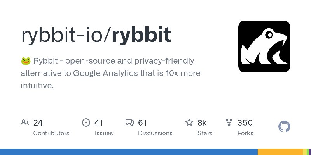Screen dimensions: 311x155
Task: Click the frog emoji in the description
Action: [x=26, y=61]
